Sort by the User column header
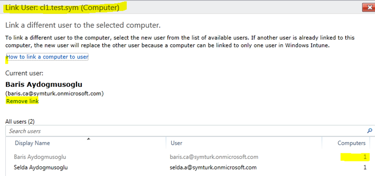Image resolution: width=375 pixels, height=176 pixels. pyautogui.click(x=177, y=143)
